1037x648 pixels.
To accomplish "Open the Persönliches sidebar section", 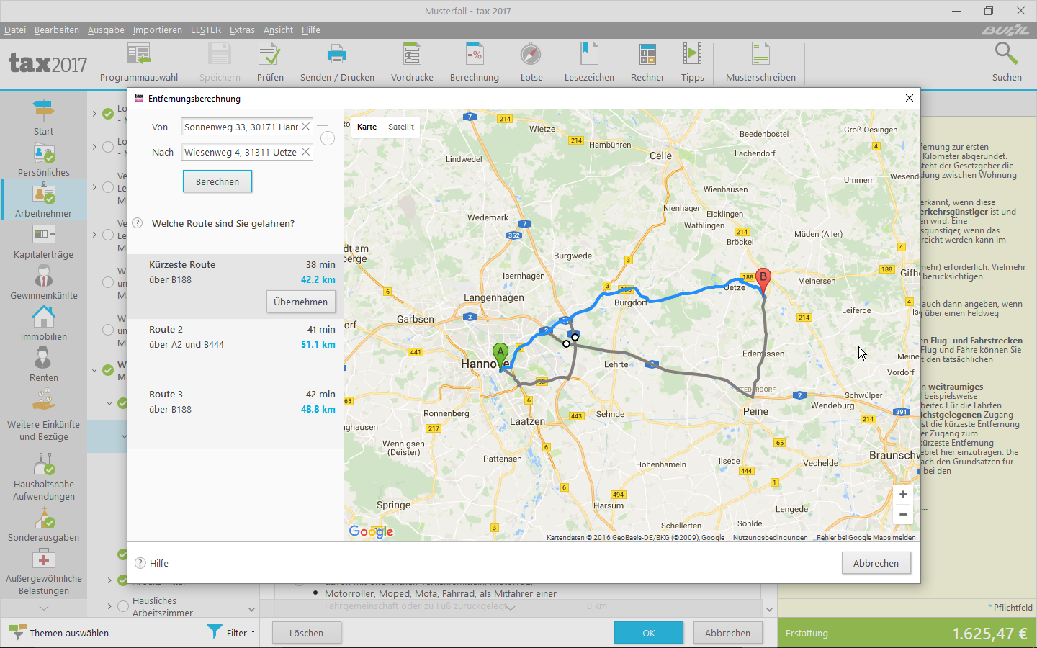I will [x=44, y=160].
